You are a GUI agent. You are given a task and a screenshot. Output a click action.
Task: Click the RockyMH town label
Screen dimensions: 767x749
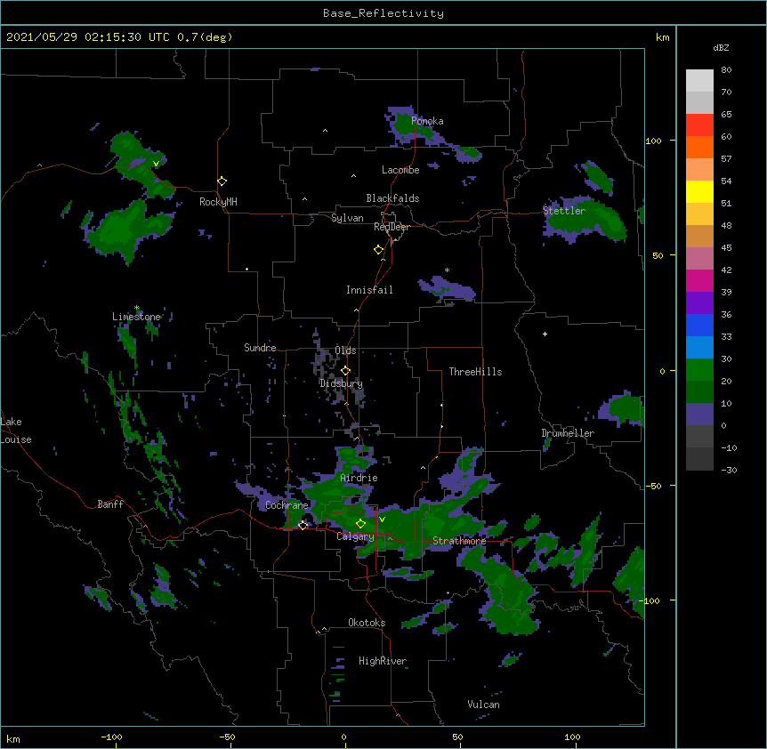[x=218, y=202]
